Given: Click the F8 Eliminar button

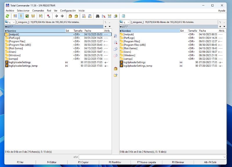Looking at the screenshot, I should (178, 162).
